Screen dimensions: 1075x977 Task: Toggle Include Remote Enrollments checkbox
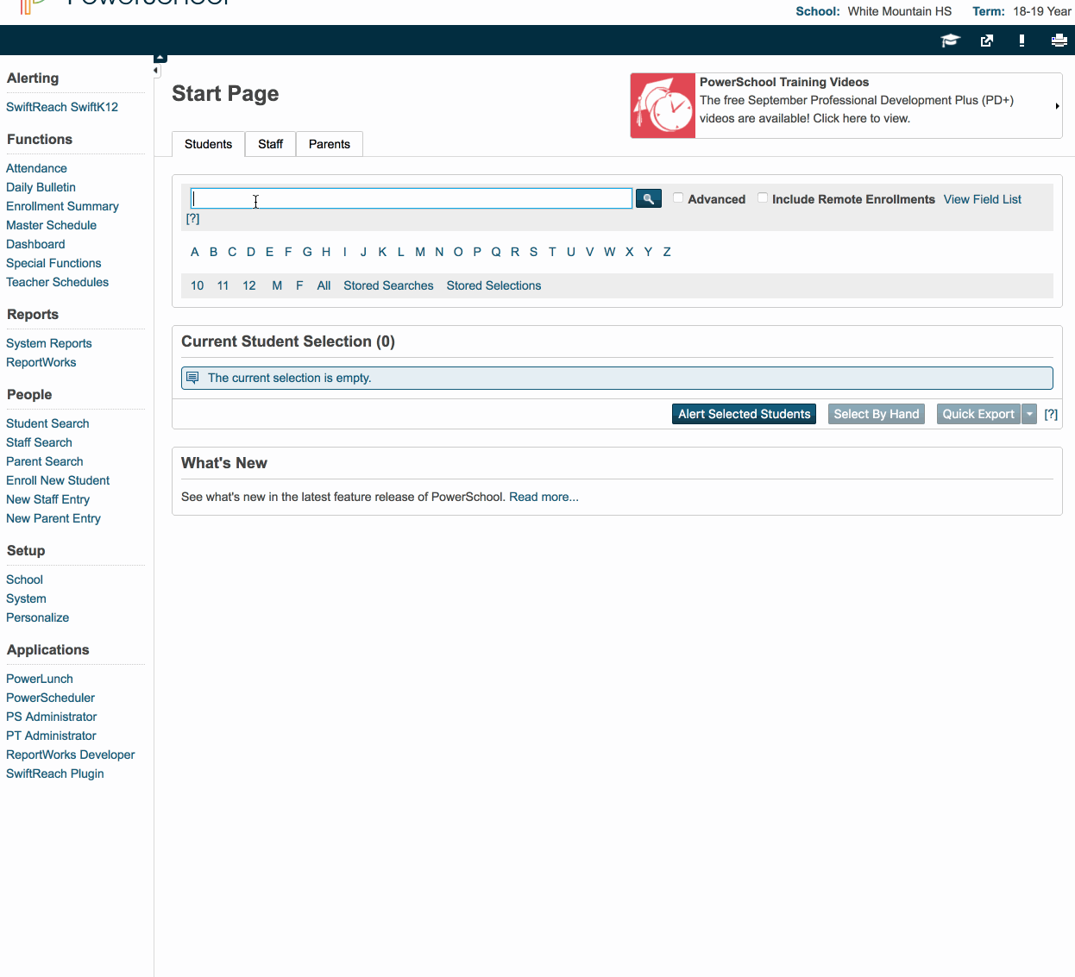[x=763, y=197]
